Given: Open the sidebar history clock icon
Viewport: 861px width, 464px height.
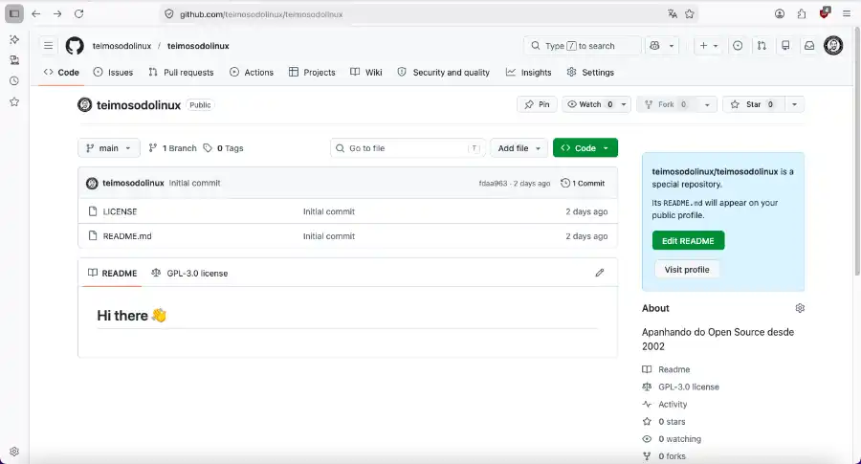Looking at the screenshot, I should click(14, 80).
